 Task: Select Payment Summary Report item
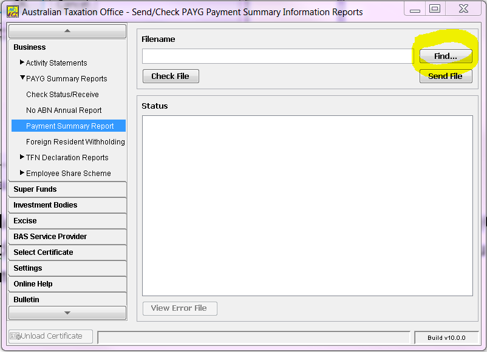(69, 126)
